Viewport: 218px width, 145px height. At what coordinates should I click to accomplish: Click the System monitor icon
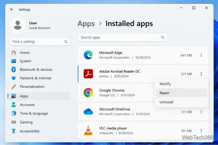14,61
